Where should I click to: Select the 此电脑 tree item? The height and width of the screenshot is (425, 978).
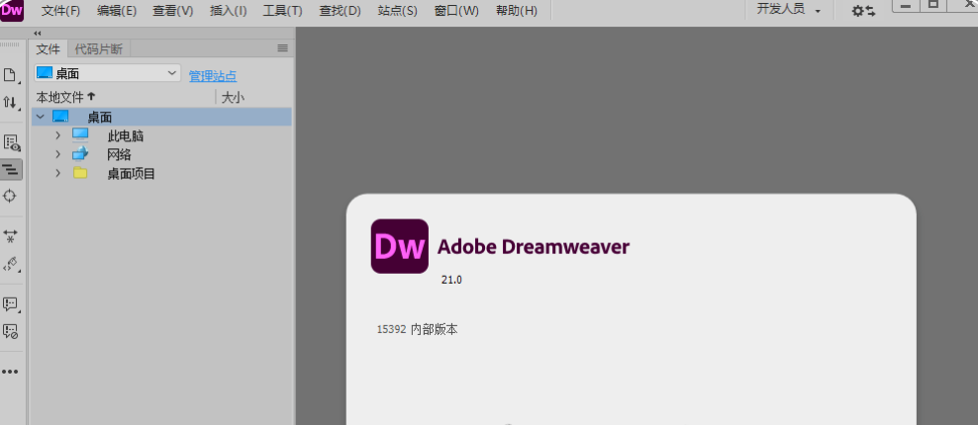126,135
